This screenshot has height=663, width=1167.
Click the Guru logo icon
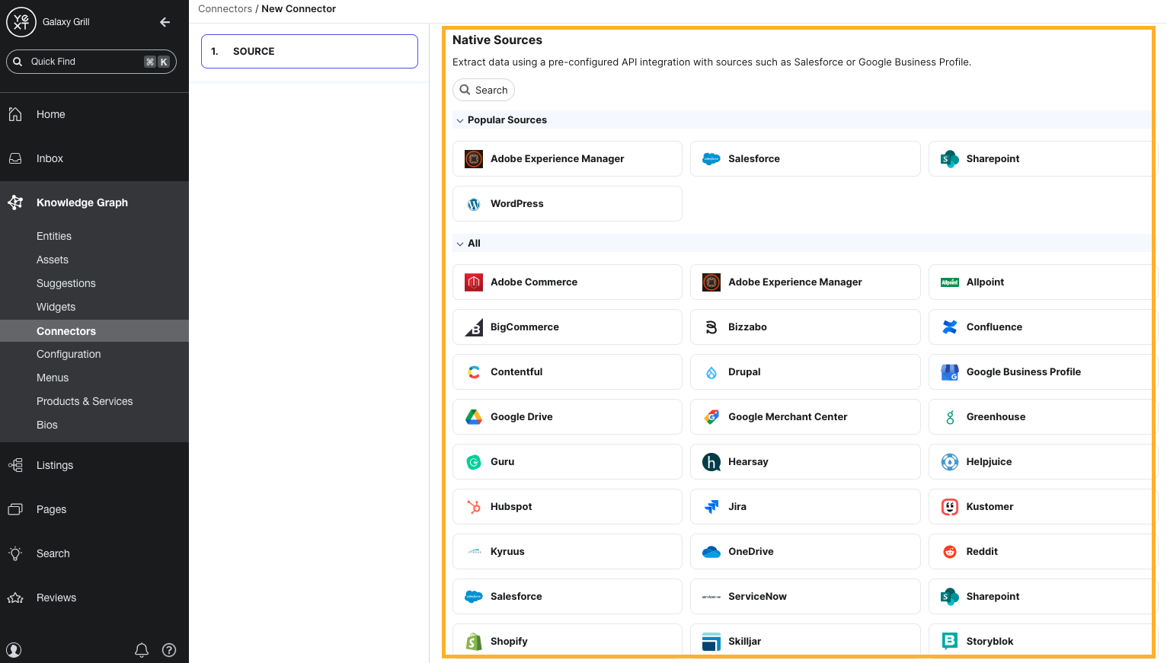pos(474,461)
